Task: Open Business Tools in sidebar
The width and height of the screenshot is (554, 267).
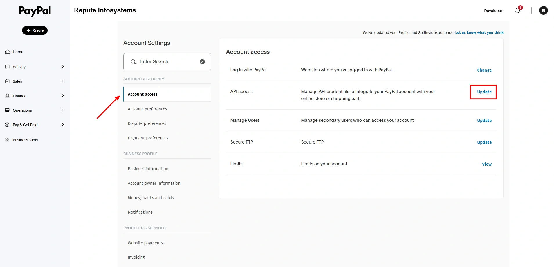Action: pos(25,140)
